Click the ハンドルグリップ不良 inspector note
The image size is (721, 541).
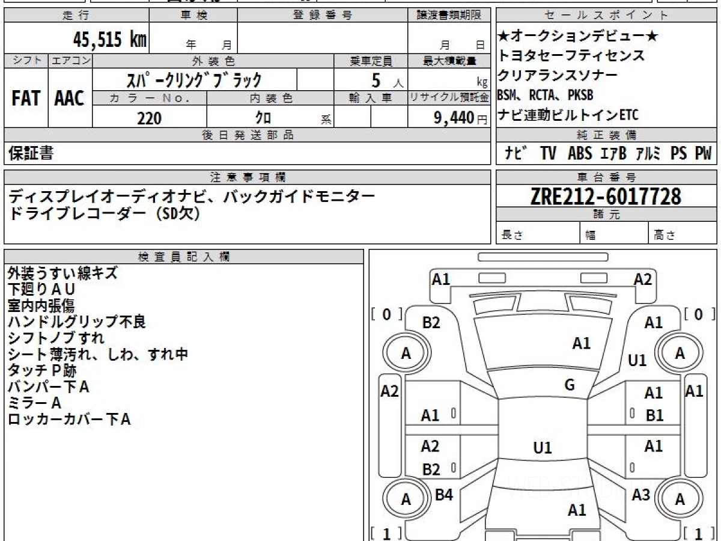[77, 322]
